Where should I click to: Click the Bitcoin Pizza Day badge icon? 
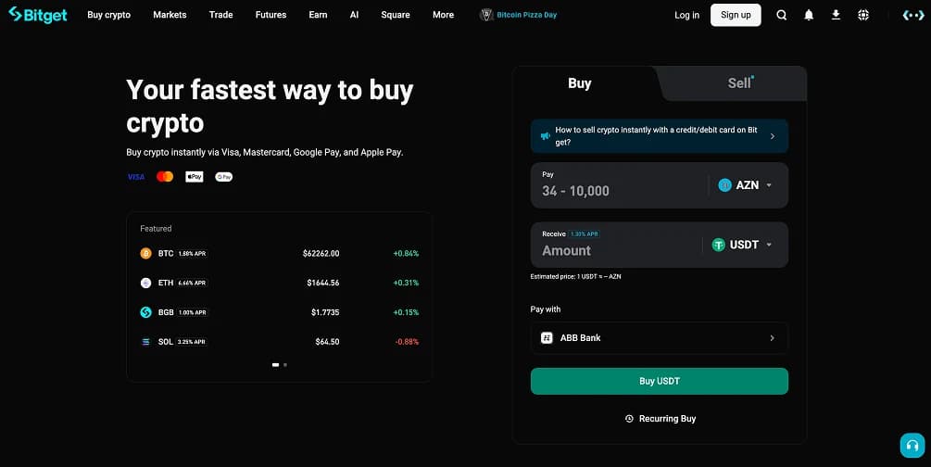tap(486, 15)
